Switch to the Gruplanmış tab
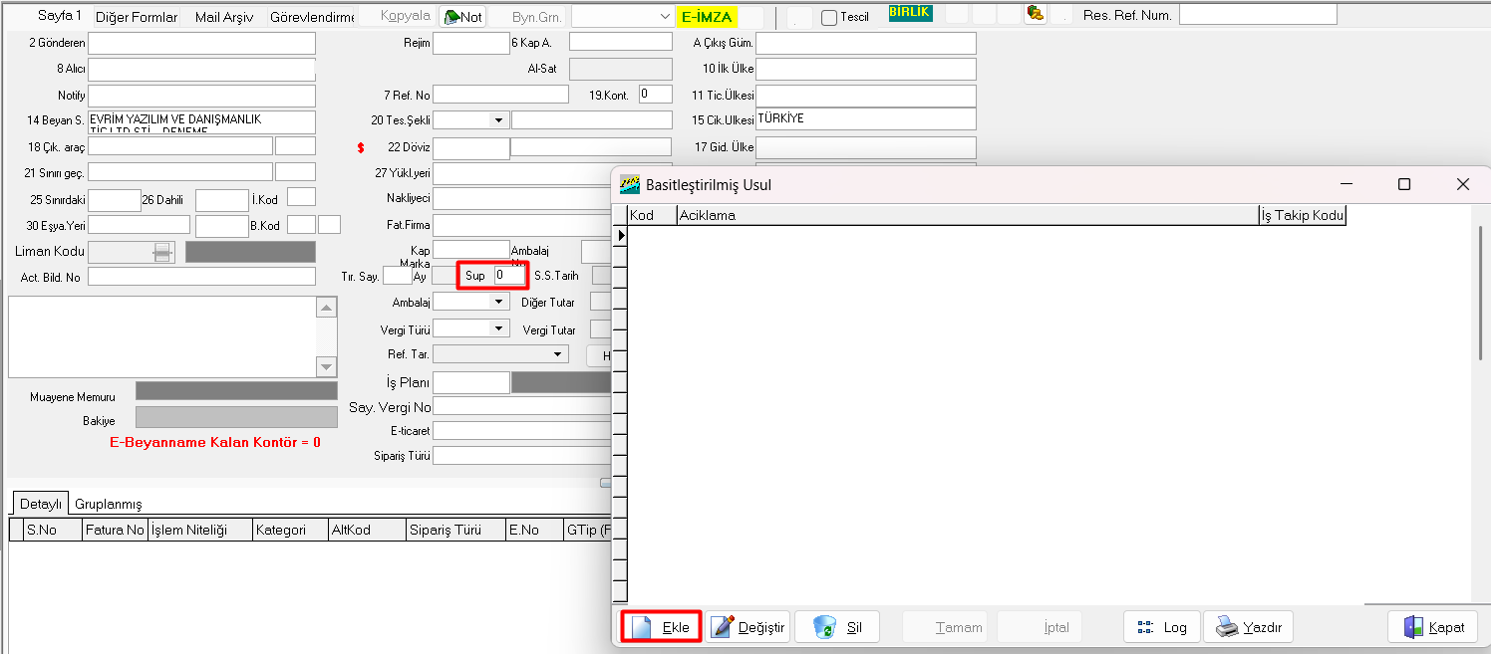The image size is (1491, 654). pyautogui.click(x=109, y=504)
